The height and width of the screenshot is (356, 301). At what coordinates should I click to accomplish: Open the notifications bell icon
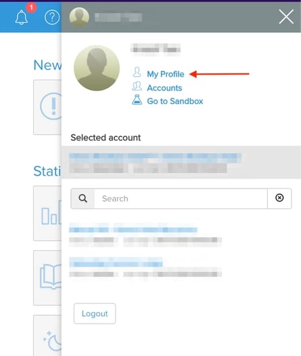pyautogui.click(x=22, y=18)
